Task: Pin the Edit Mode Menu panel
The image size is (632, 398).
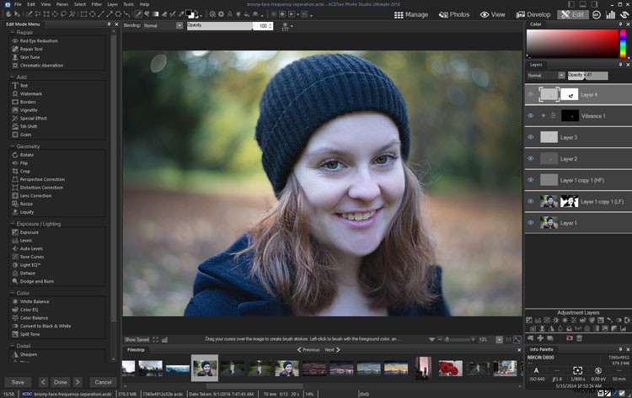Action: pyautogui.click(x=109, y=24)
